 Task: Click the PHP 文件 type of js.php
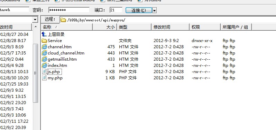coord(128,72)
